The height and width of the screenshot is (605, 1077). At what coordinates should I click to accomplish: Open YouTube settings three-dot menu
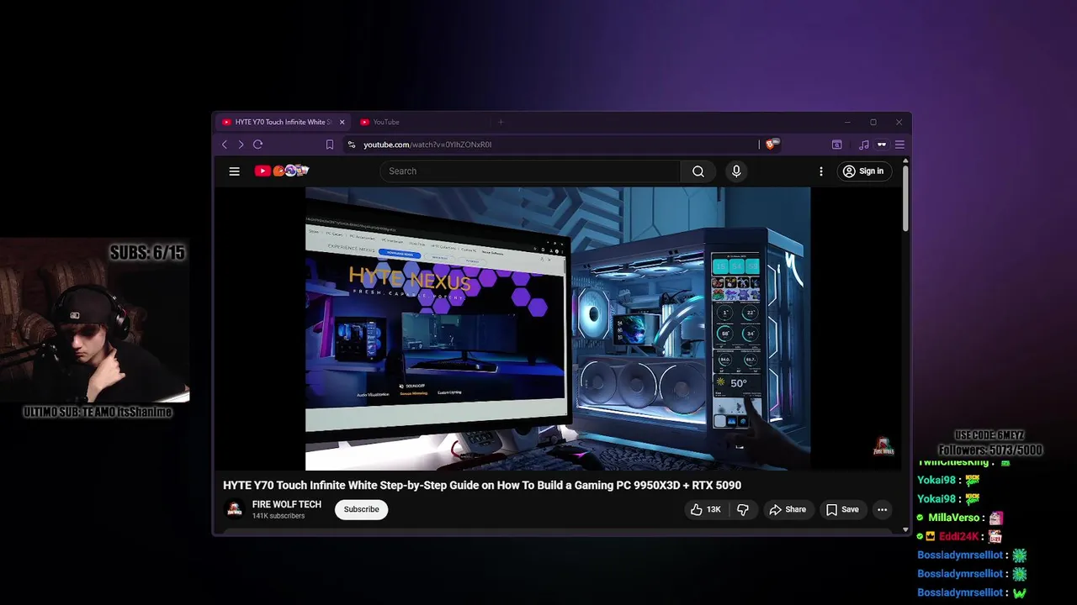[x=821, y=171]
